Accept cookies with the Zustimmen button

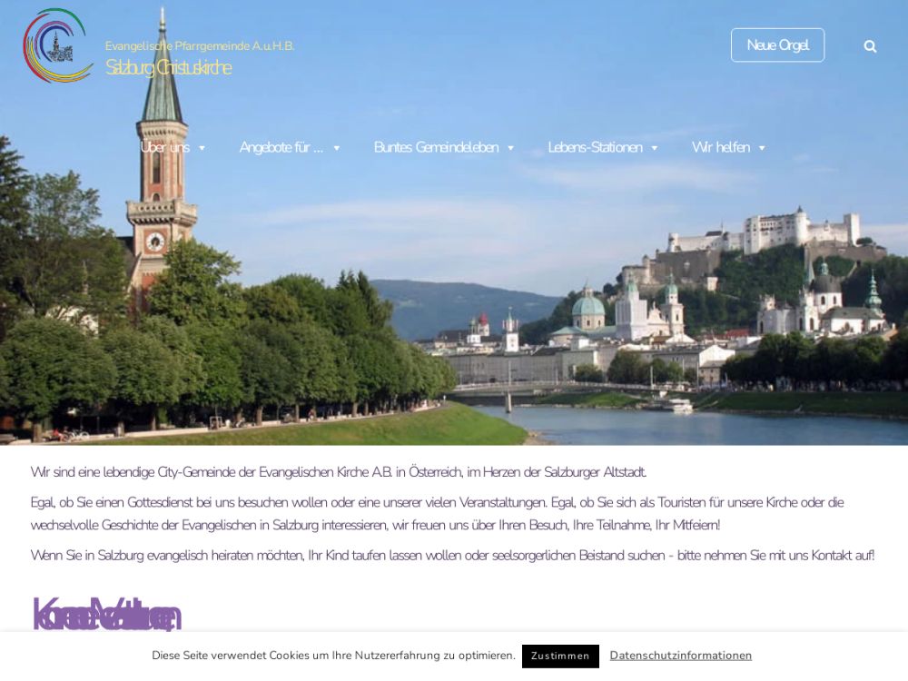pos(560,656)
